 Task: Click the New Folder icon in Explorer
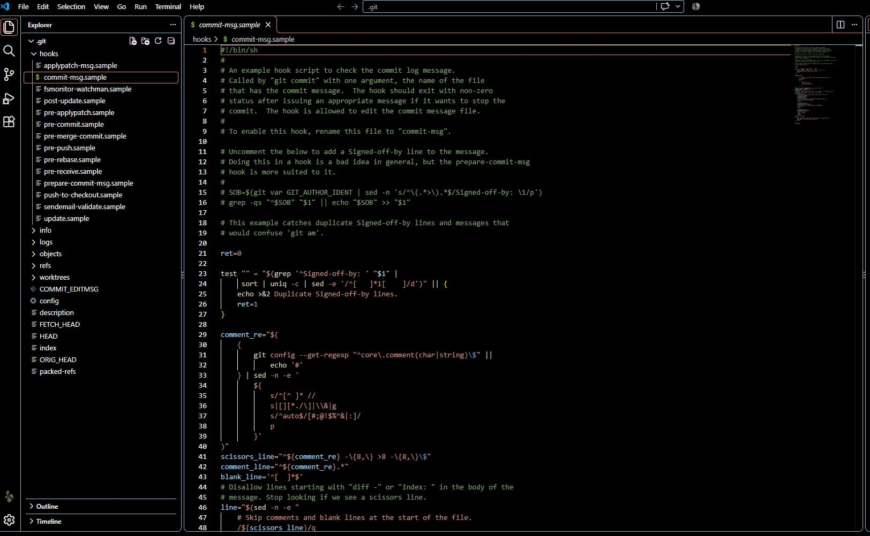pyautogui.click(x=145, y=41)
